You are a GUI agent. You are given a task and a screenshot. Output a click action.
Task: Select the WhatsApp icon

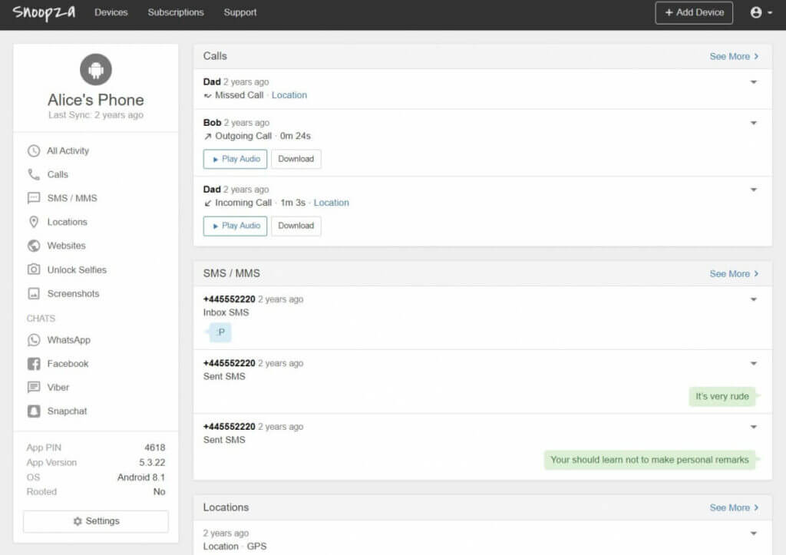pos(34,340)
